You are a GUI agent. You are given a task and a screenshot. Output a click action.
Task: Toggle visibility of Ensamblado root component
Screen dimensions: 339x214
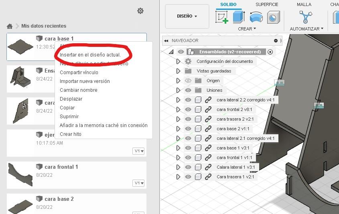tap(181, 52)
